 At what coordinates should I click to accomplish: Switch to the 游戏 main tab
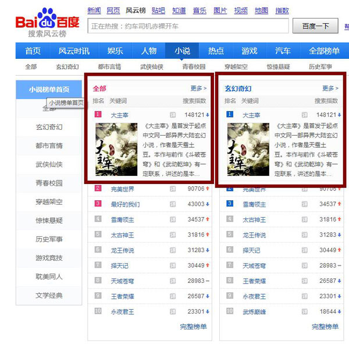pos(250,51)
